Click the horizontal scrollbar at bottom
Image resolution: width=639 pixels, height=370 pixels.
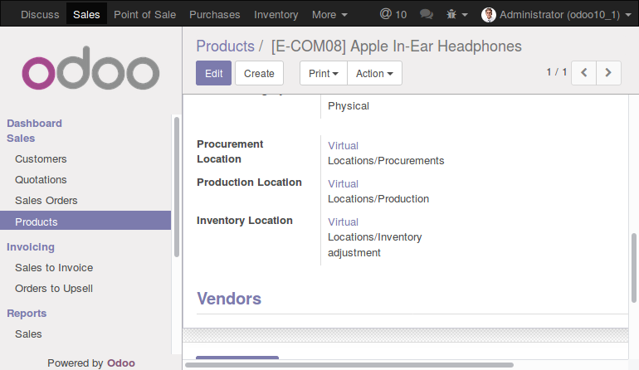click(x=349, y=365)
